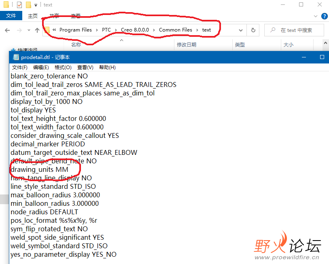Click Common Files in address path

[175, 30]
